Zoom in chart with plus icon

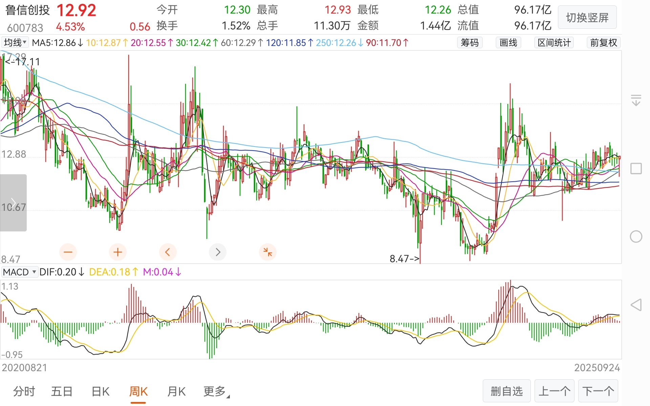(118, 252)
